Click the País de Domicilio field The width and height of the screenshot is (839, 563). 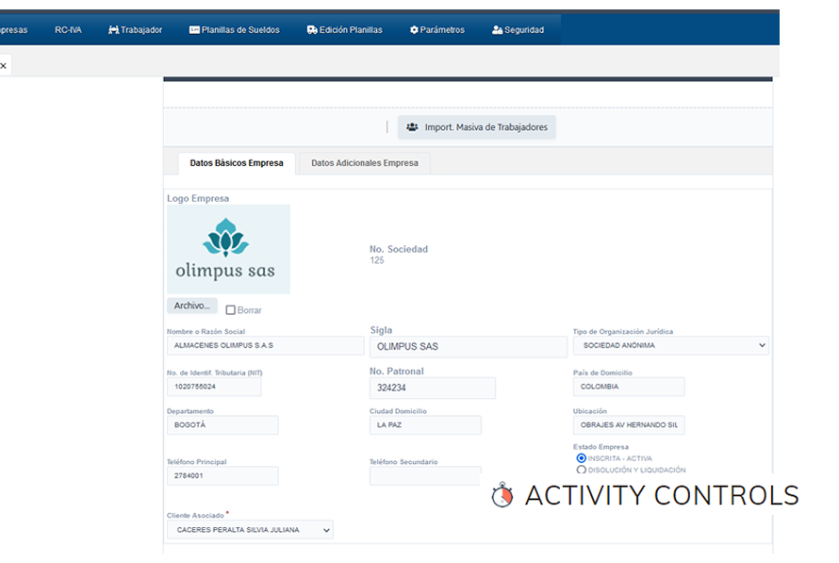tap(629, 387)
